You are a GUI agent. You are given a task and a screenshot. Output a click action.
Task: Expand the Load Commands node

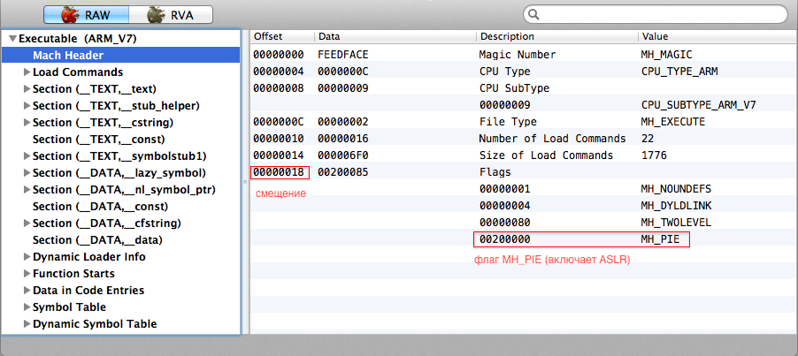point(27,72)
